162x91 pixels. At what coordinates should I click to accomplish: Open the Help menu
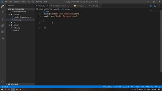pos(46,2)
